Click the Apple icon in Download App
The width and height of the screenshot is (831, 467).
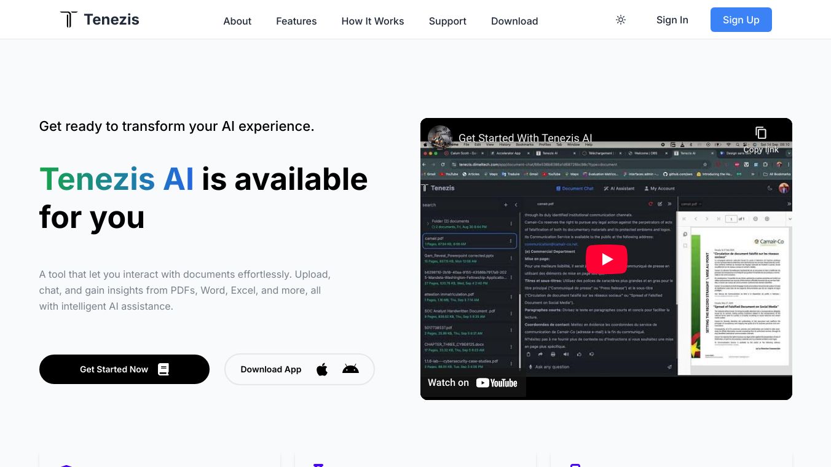(322, 369)
